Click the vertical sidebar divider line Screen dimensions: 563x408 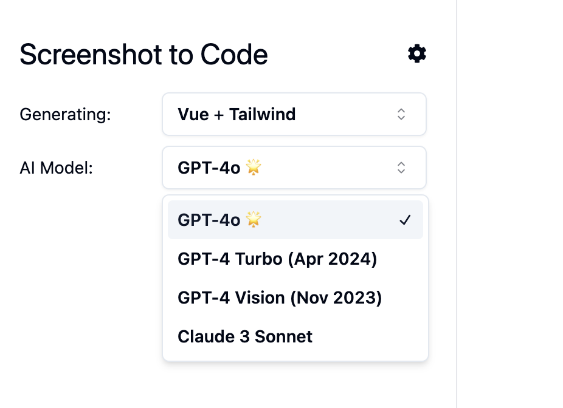(457, 204)
